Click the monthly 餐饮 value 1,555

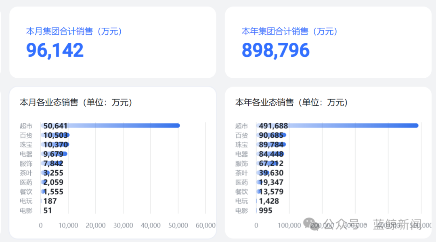click(53, 192)
